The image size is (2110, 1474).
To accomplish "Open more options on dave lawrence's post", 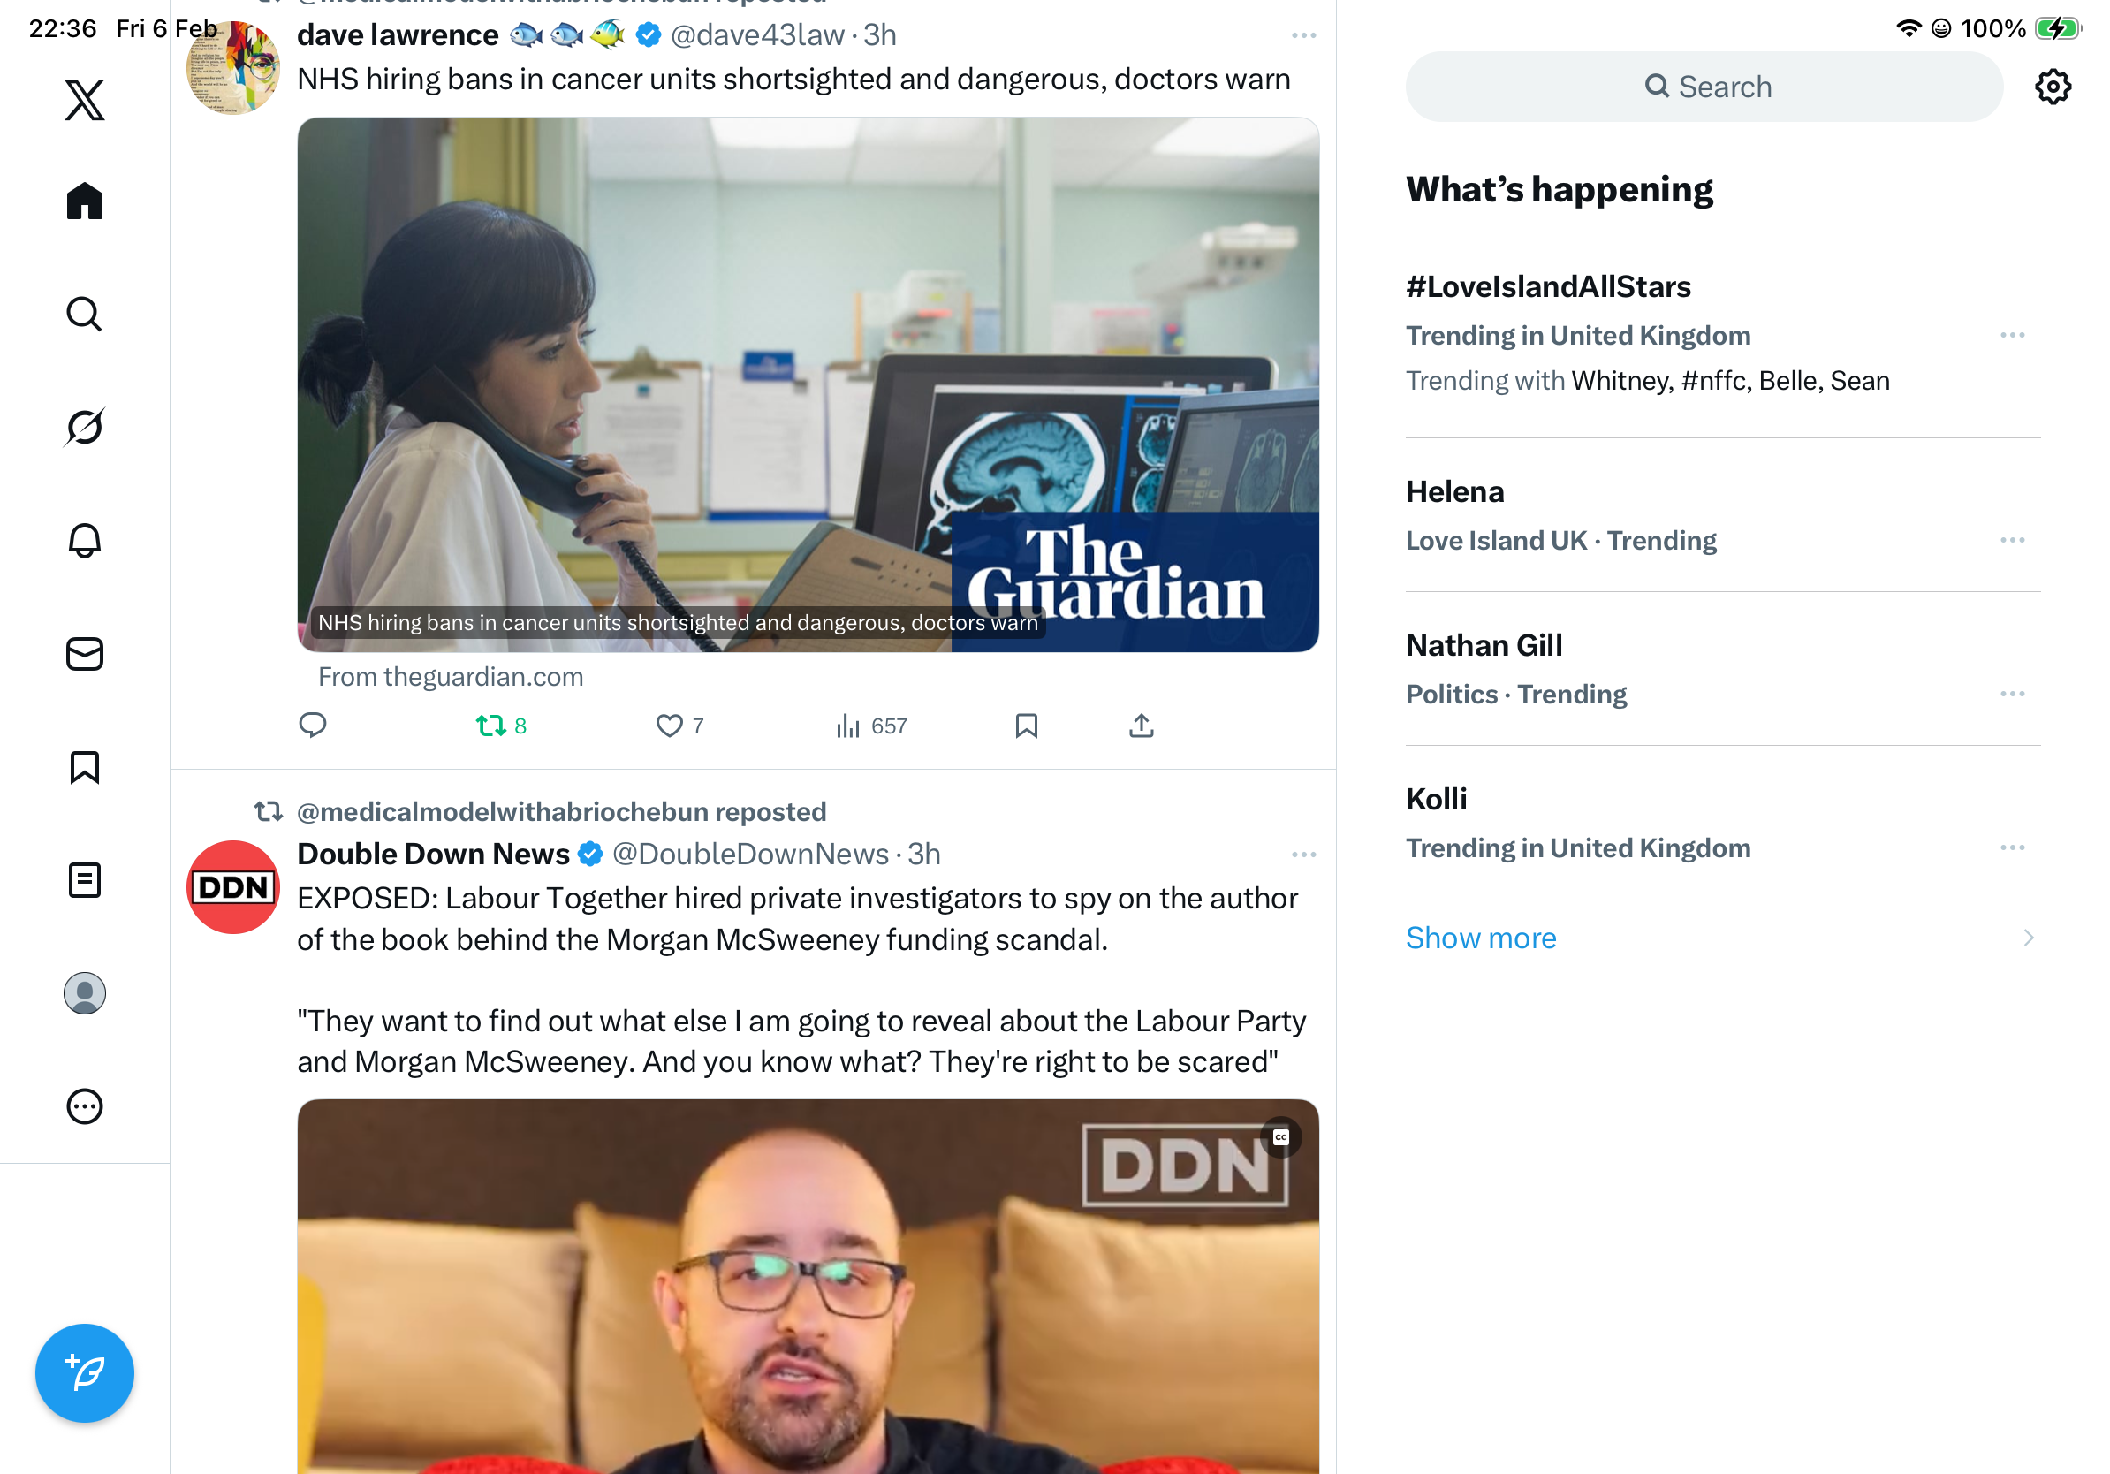I will (1303, 36).
